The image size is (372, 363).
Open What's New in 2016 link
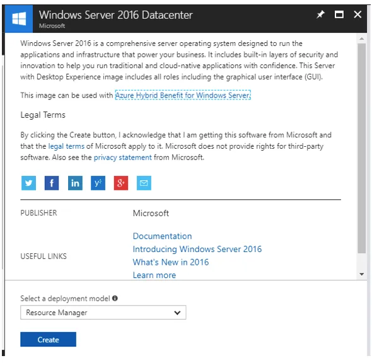click(x=171, y=262)
